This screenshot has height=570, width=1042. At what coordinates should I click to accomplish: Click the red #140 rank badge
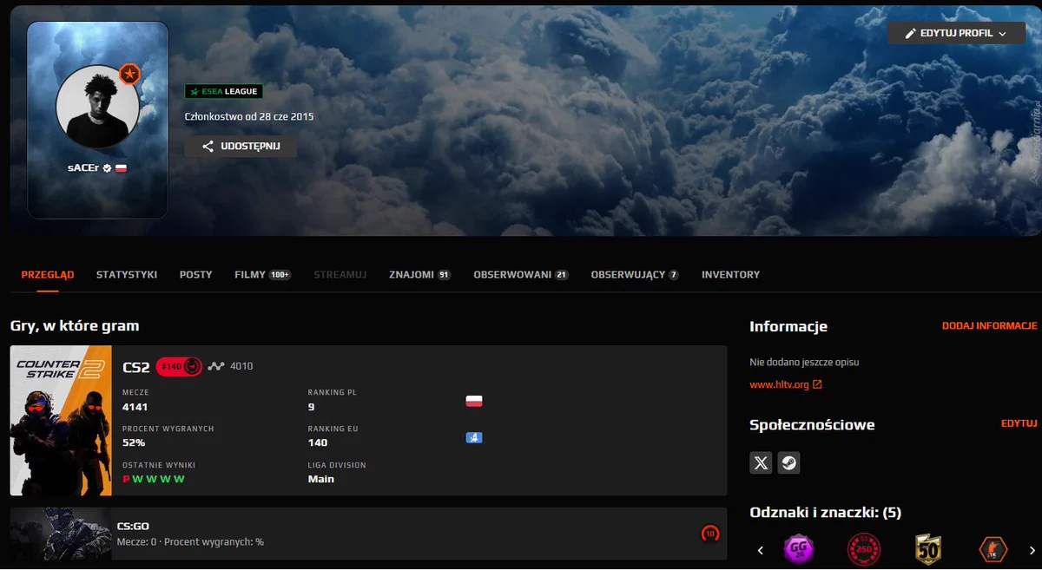pos(180,367)
